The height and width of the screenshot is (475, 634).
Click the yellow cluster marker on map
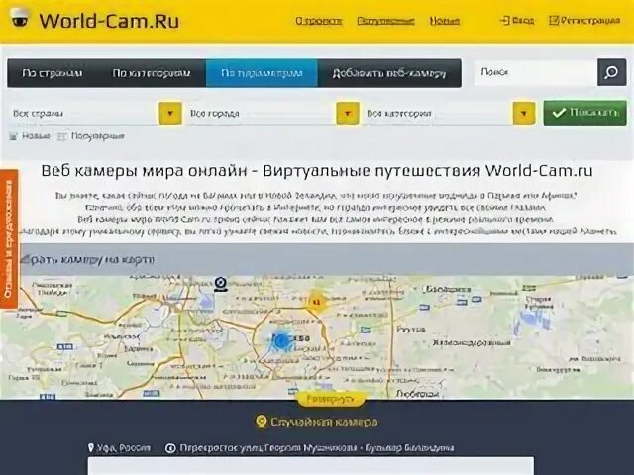(316, 301)
